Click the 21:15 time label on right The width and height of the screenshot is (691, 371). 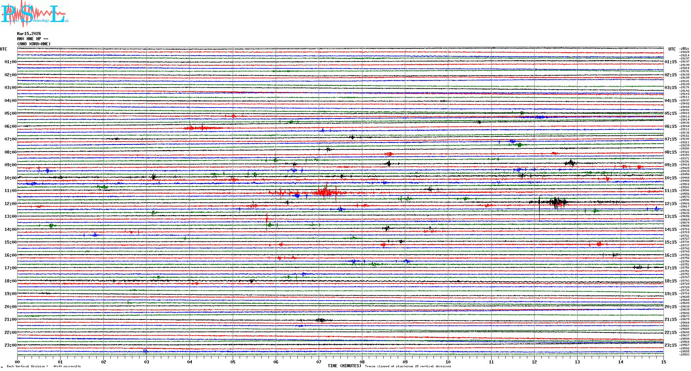670,319
